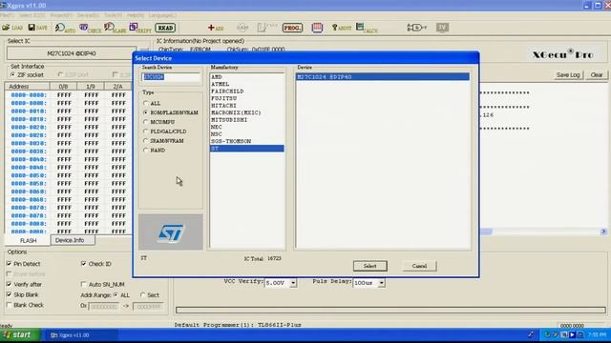
Task: Click the READ chip toolbar button
Action: coord(165,28)
